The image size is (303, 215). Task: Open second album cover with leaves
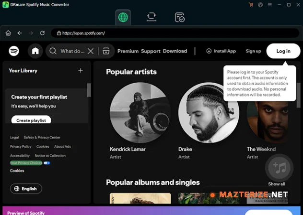coord(209,198)
